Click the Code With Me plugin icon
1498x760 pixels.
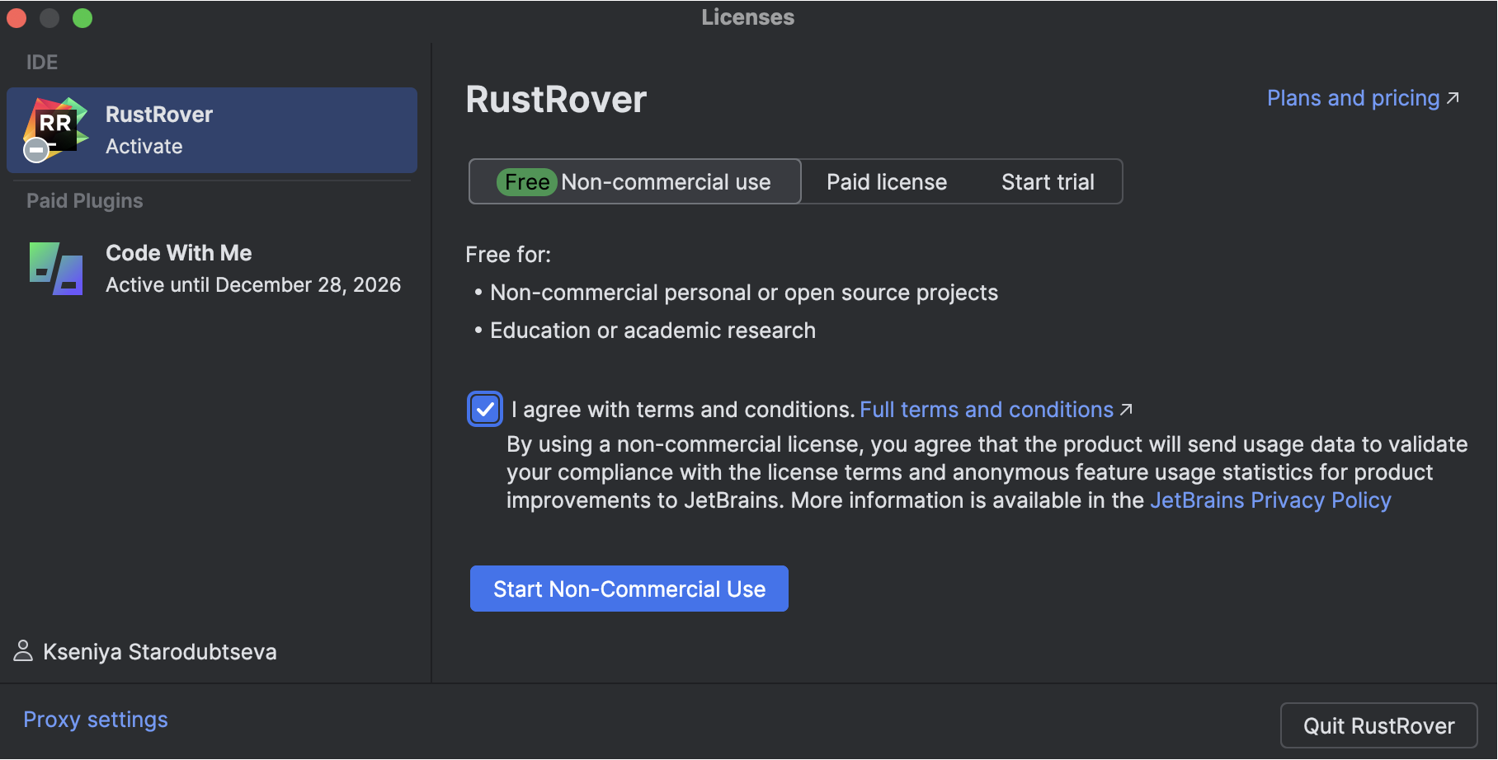(54, 269)
